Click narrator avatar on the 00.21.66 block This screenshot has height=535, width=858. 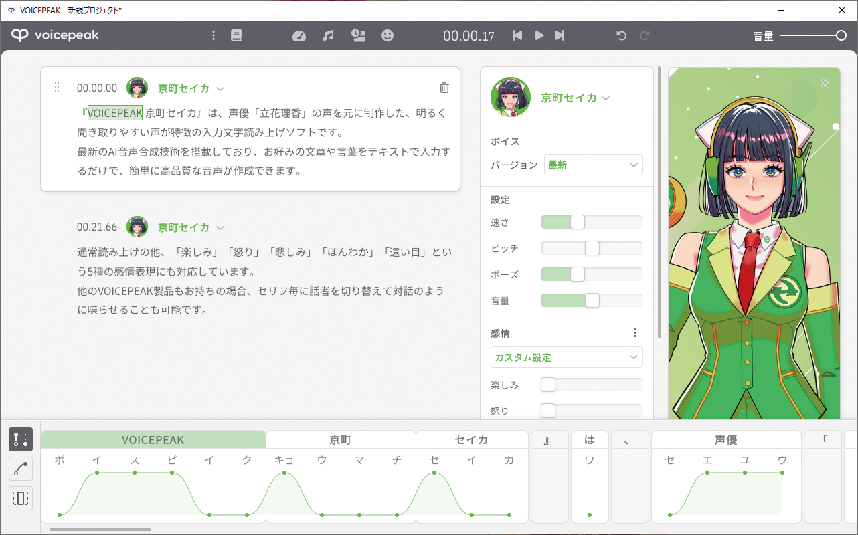(137, 227)
